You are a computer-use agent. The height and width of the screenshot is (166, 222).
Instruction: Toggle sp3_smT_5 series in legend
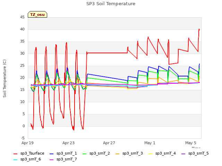[195, 153]
